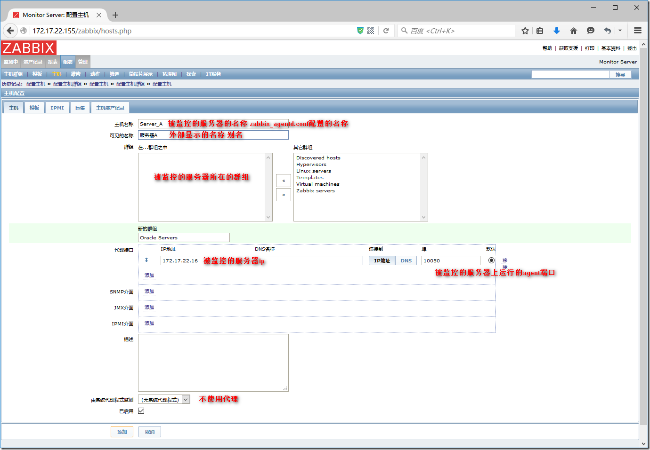Open the browser hamburger menu
Image resolution: width=650 pixels, height=450 pixels.
click(638, 31)
